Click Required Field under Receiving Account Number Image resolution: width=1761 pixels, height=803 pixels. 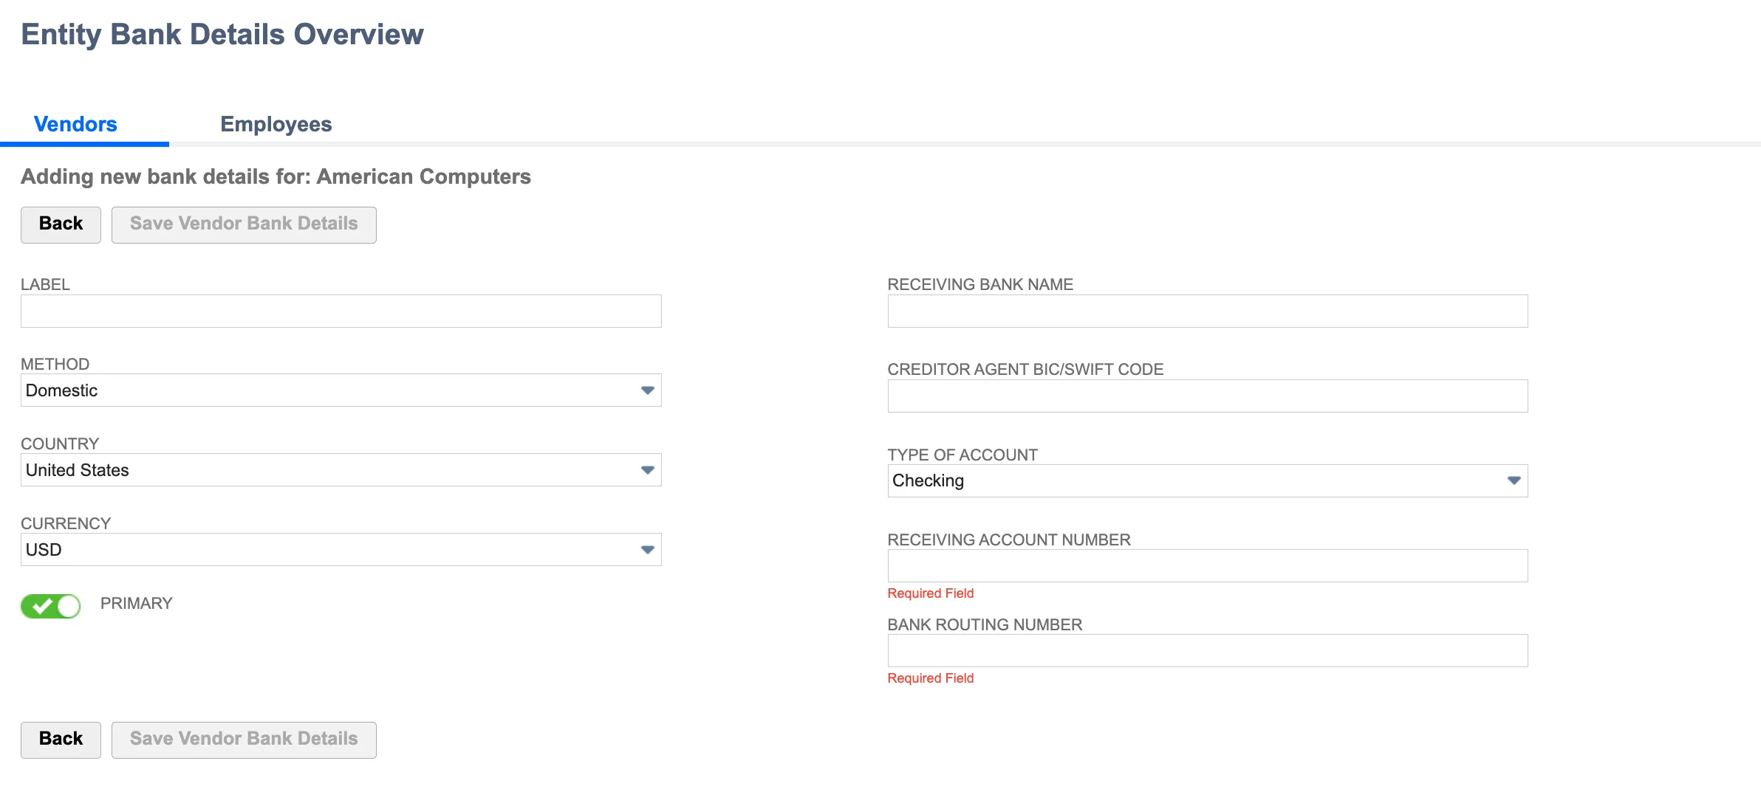click(931, 593)
